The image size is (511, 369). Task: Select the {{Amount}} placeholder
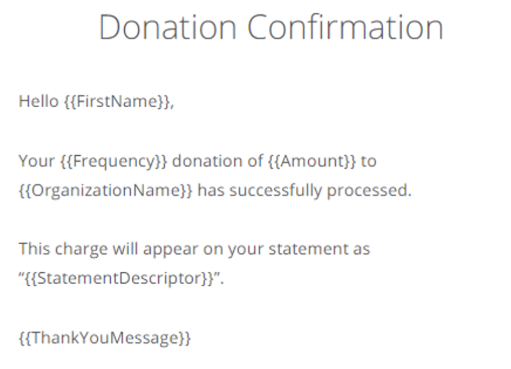[312, 161]
